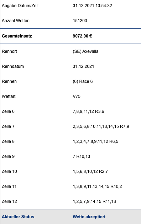This screenshot has width=141, height=224.
Task: Select the Anzahl Wetten value 151200
Action: coord(80,21)
